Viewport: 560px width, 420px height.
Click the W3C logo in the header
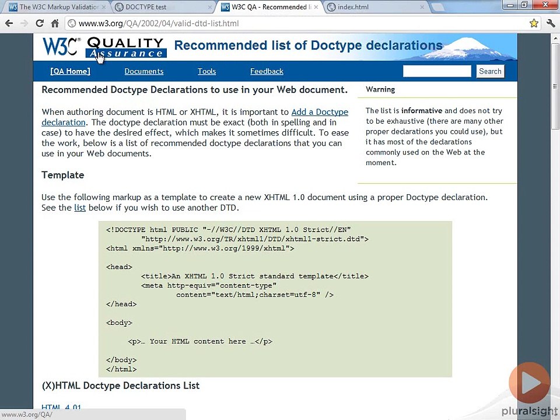(x=61, y=47)
